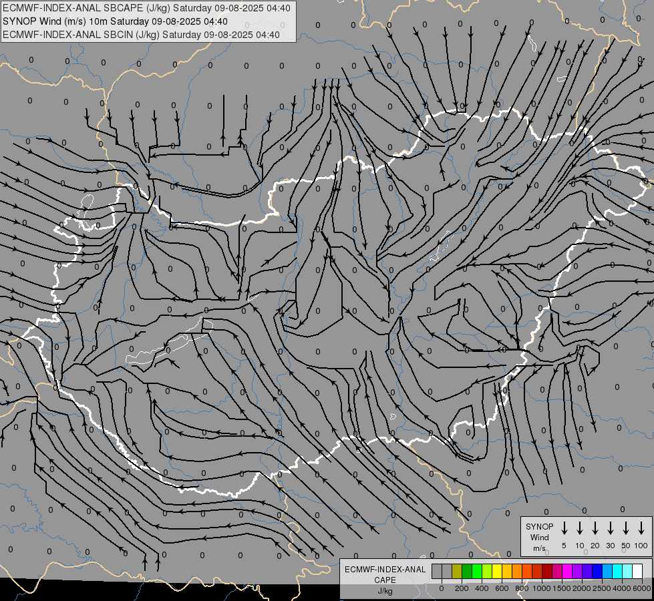The height and width of the screenshot is (601, 654).
Task: Click the 400 tick label on CAPE scale
Action: point(482,588)
